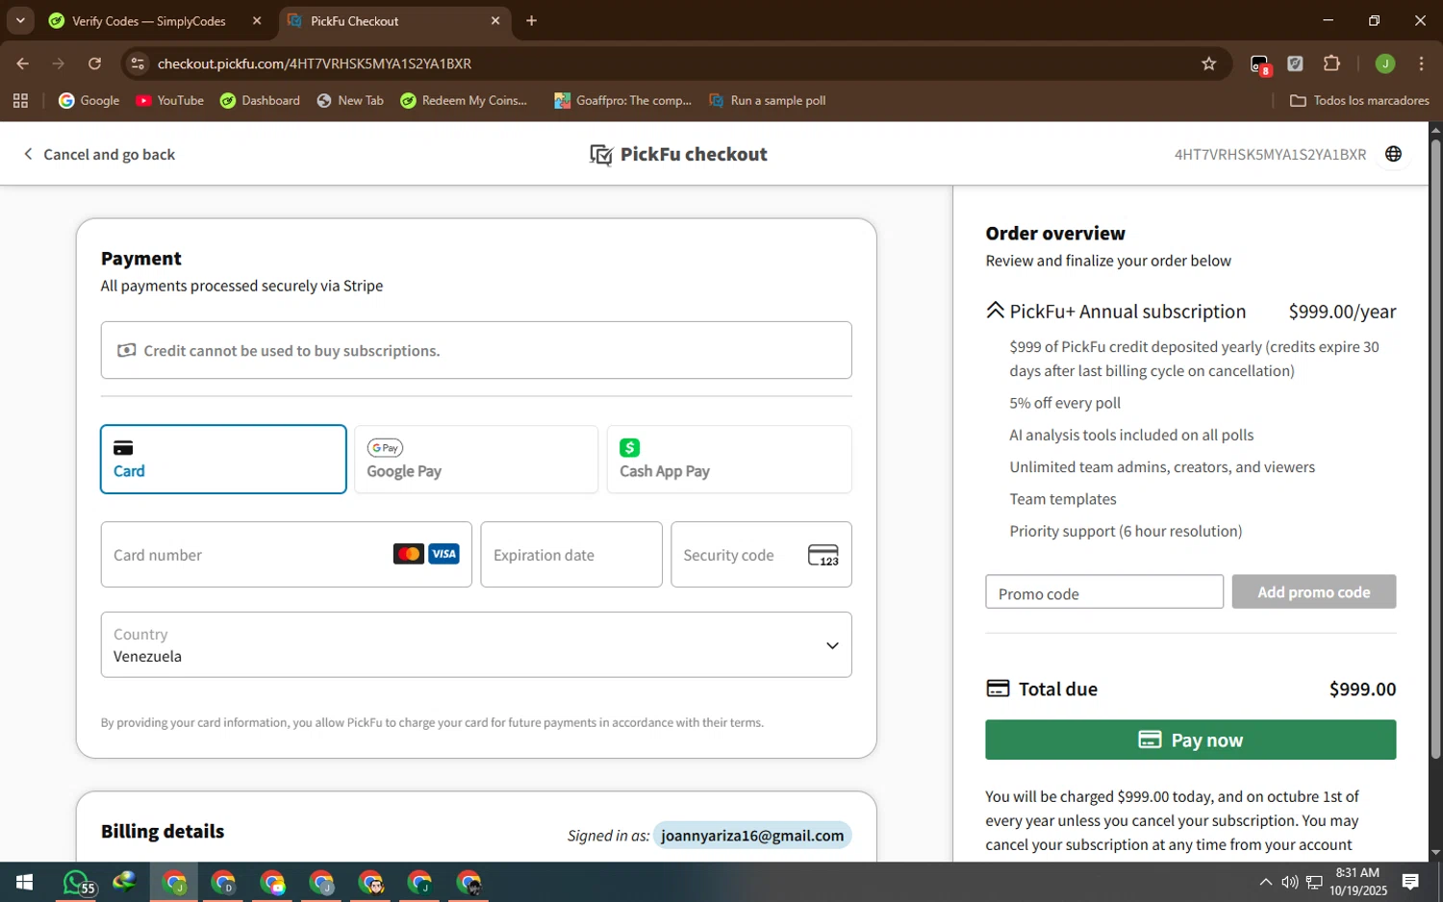Click the green Pay now button
Screen dimensions: 1443x902
pyautogui.click(x=1190, y=740)
